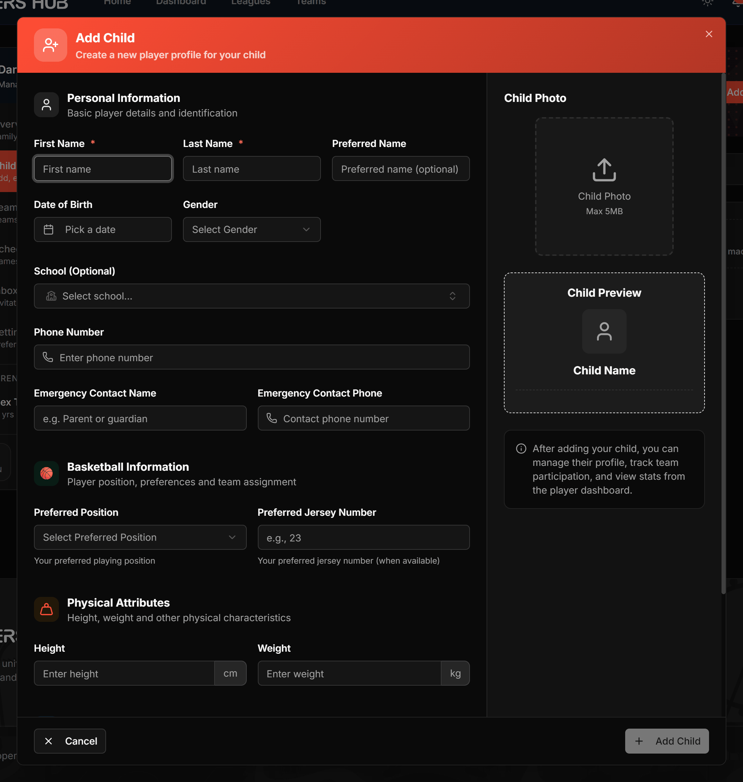The image size is (743, 782).
Task: Open Teams in the top navigation
Action: [311, 2]
